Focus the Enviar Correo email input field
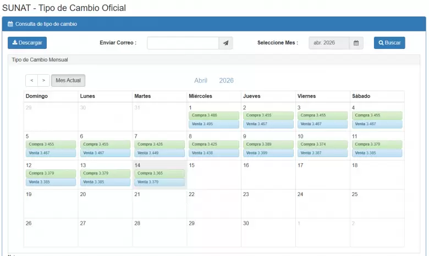This screenshot has height=256, width=429. (183, 43)
